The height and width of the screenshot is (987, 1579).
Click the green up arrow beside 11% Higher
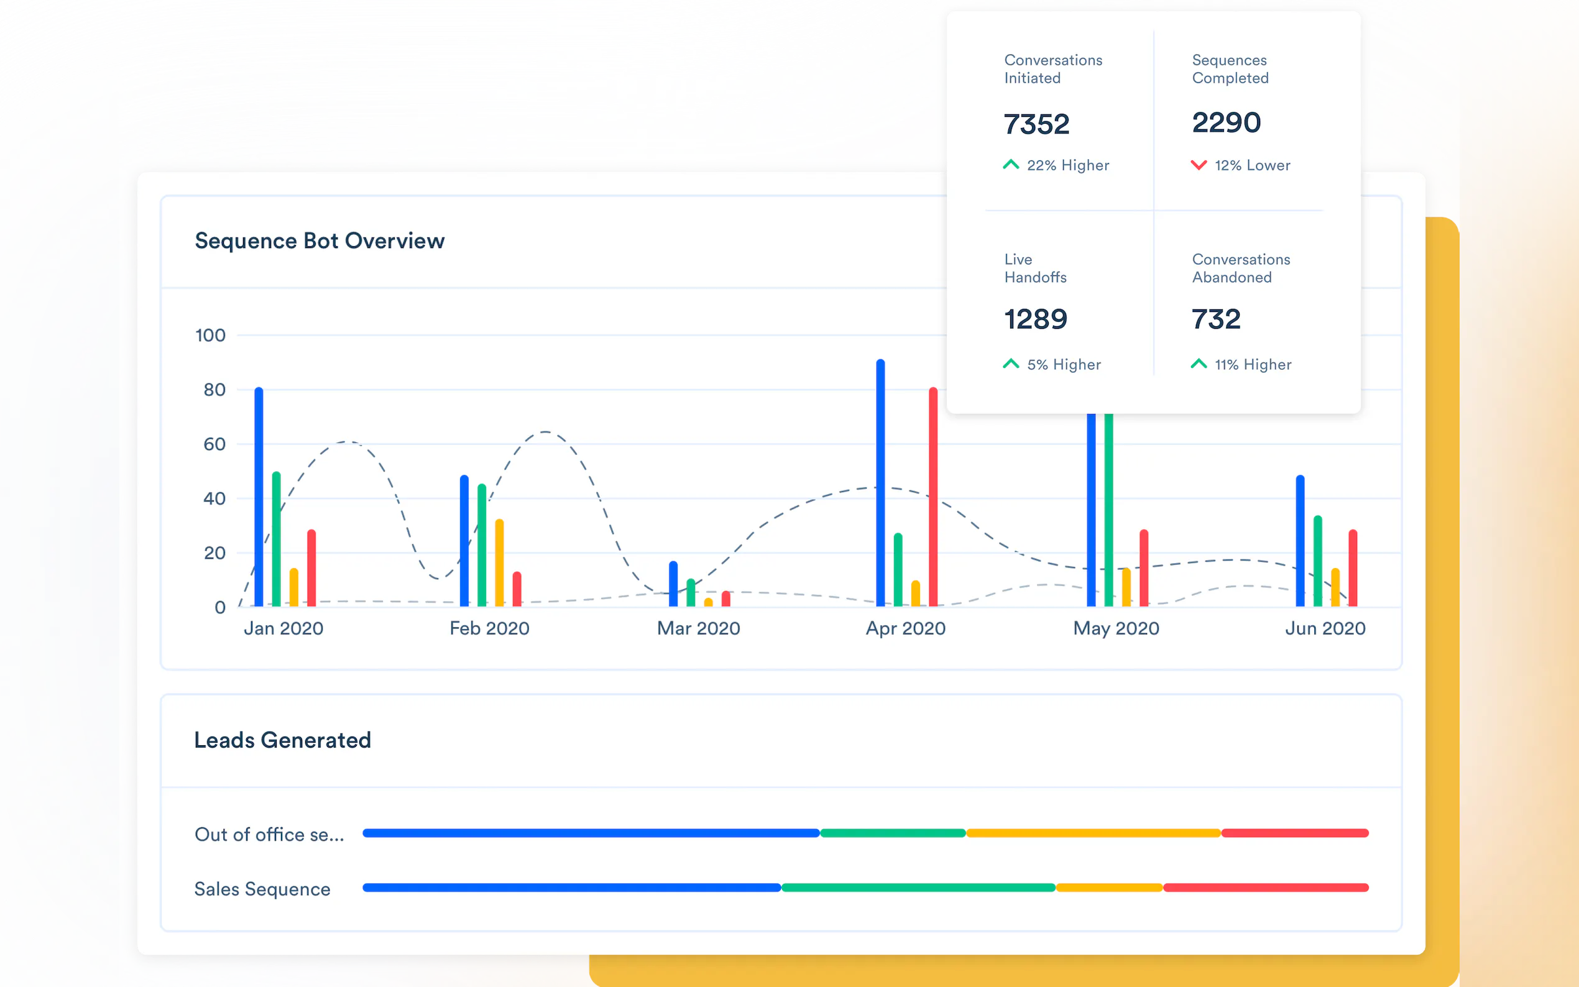(x=1199, y=364)
